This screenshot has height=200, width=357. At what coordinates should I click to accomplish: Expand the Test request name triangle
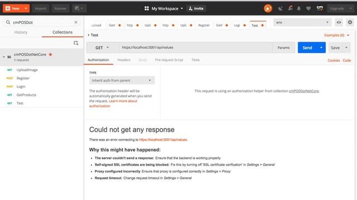point(89,35)
